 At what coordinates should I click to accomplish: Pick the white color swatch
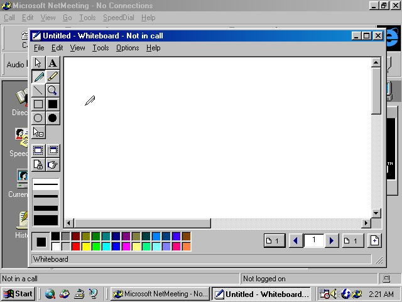[56, 247]
